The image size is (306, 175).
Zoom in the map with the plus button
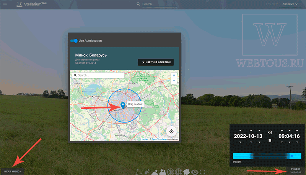(174, 75)
